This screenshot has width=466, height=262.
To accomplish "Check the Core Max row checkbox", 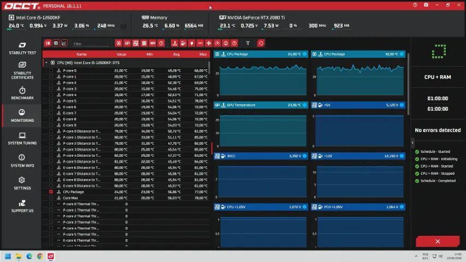I will pyautogui.click(x=51, y=198).
